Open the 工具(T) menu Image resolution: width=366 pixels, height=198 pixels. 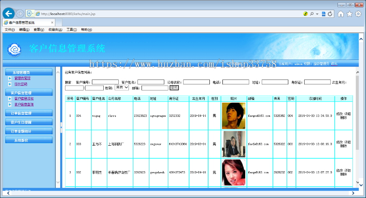tap(72, 30)
